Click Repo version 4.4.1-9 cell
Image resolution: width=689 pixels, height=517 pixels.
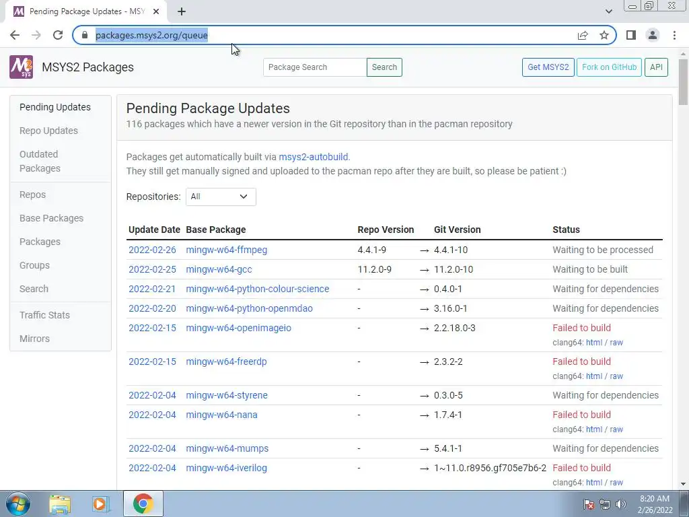pos(371,250)
